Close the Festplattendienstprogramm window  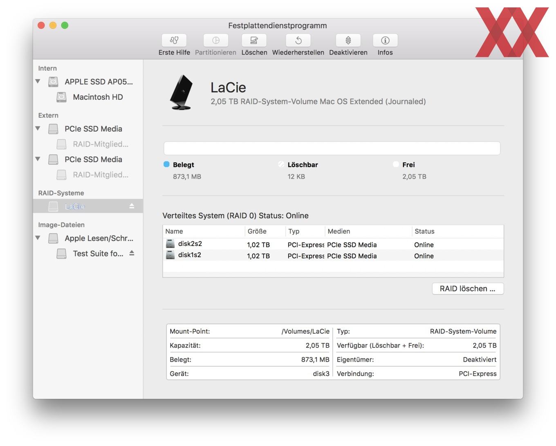(41, 25)
